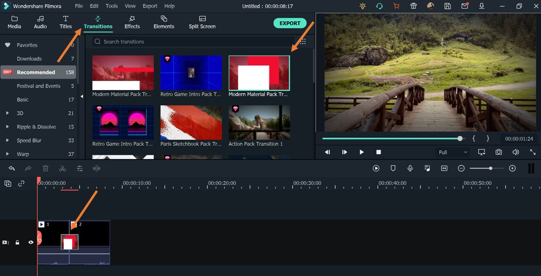
Task: Open the Tools menu
Action: pos(112,6)
